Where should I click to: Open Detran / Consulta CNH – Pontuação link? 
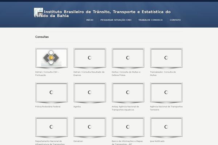[x=47, y=74]
